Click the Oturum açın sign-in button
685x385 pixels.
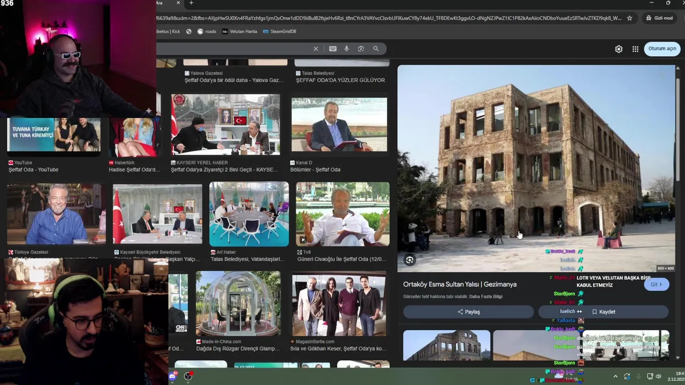662,49
